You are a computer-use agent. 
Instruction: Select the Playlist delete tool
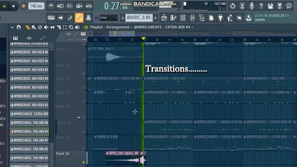tap(40, 27)
